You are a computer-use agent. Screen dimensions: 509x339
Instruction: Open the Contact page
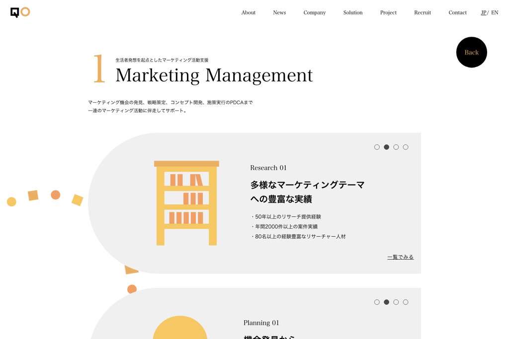(x=457, y=12)
